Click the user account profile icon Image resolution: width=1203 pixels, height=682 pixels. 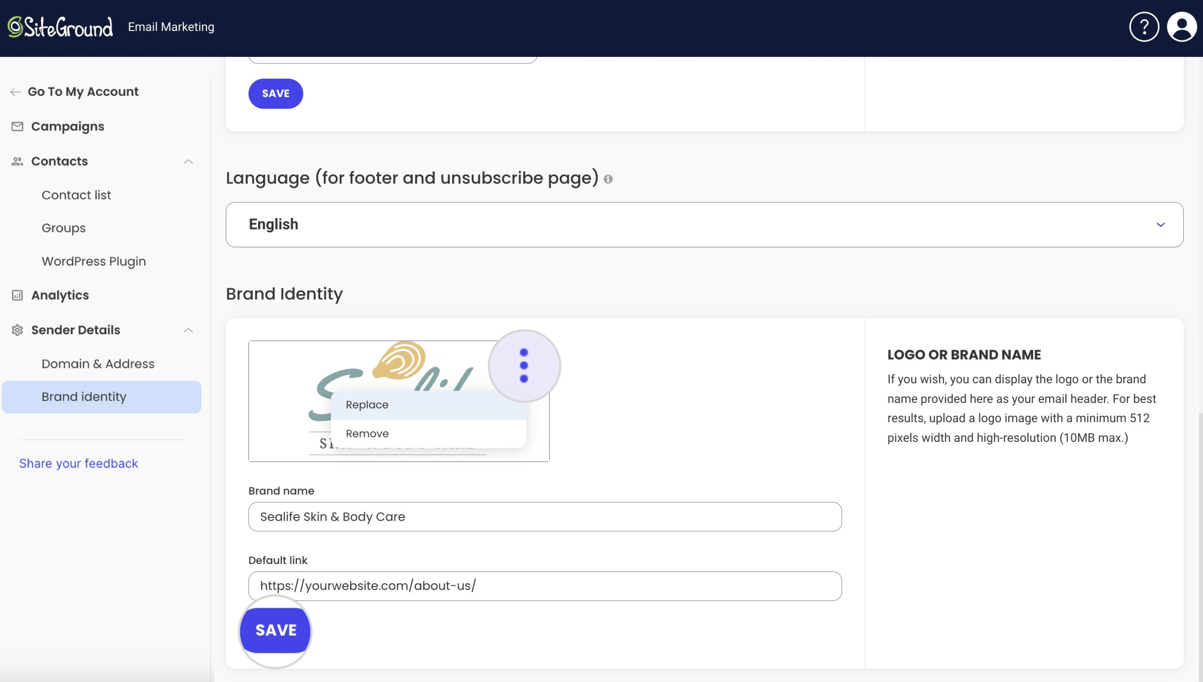(1181, 26)
